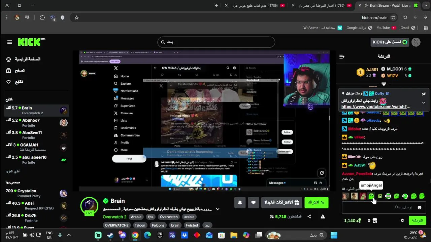Expand the chat leaderboard arrow
This screenshot has width=431, height=242.
[384, 83]
